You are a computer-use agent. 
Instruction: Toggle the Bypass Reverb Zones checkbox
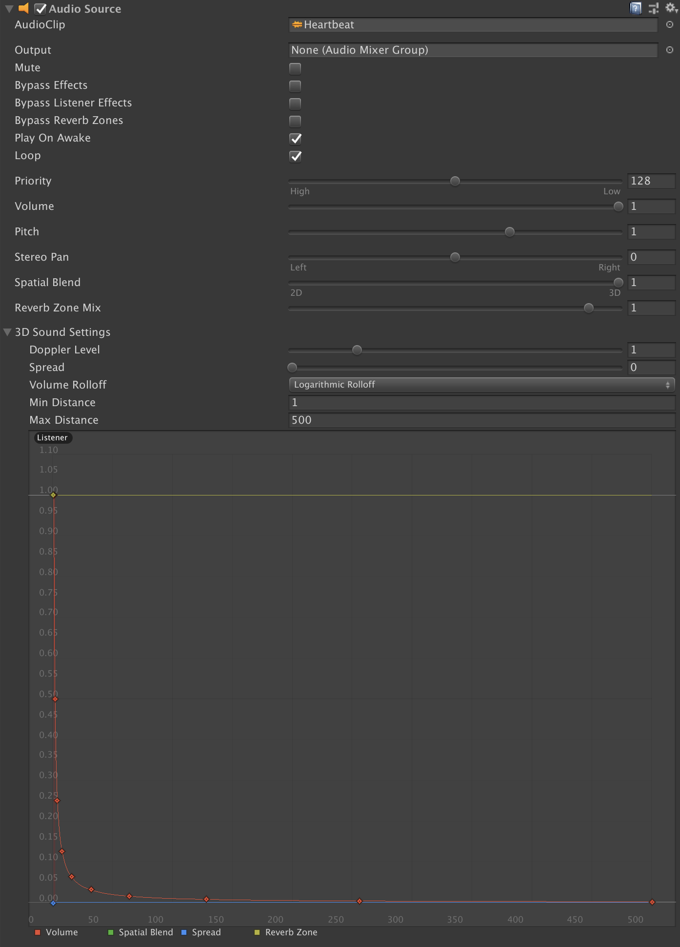295,121
